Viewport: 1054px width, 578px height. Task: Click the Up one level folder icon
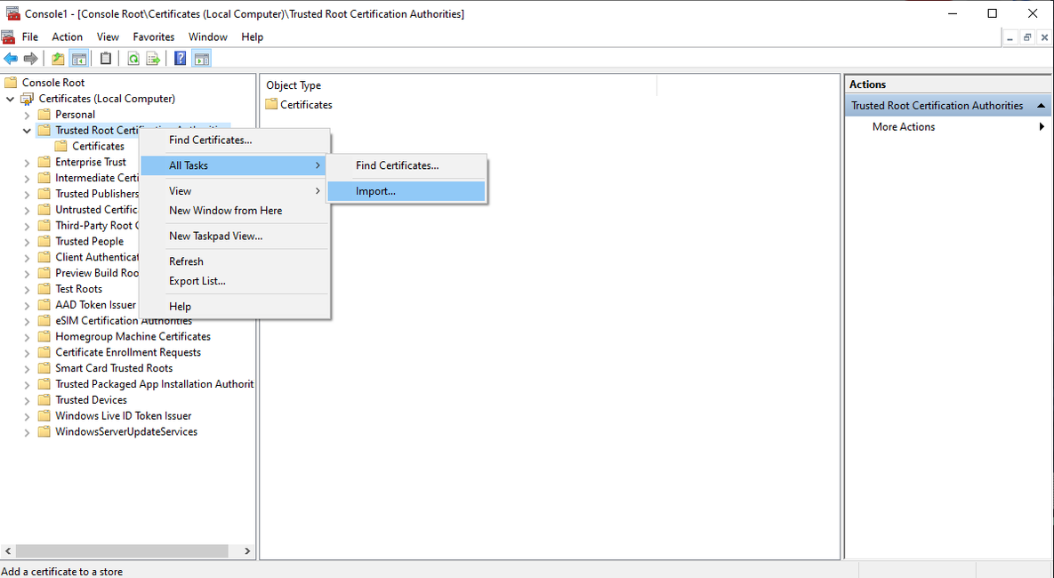(58, 59)
